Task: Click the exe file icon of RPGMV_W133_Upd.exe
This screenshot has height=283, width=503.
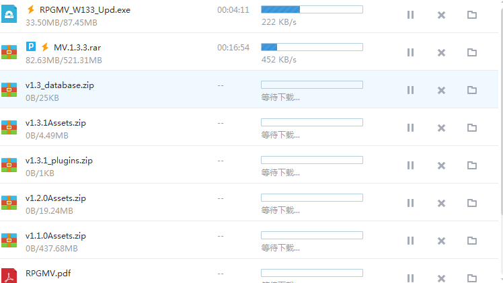Action: click(9, 14)
